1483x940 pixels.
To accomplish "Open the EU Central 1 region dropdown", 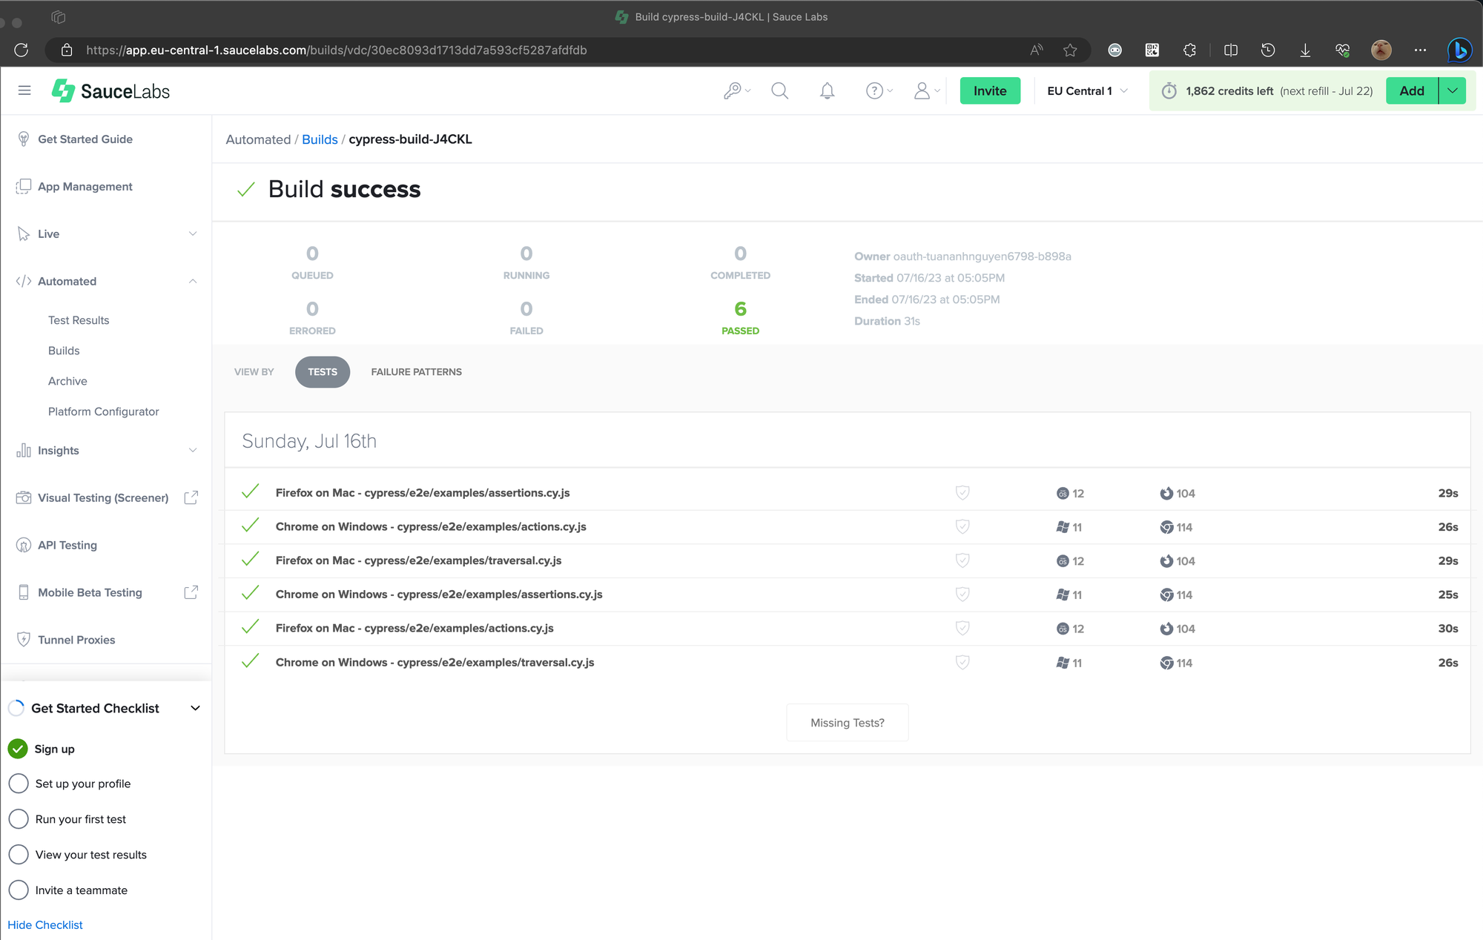I will [1087, 90].
